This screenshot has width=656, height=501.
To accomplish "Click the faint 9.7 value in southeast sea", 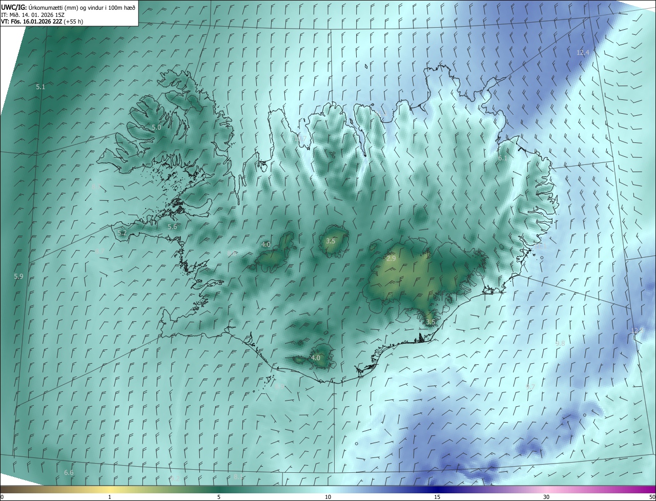I will coord(530,387).
